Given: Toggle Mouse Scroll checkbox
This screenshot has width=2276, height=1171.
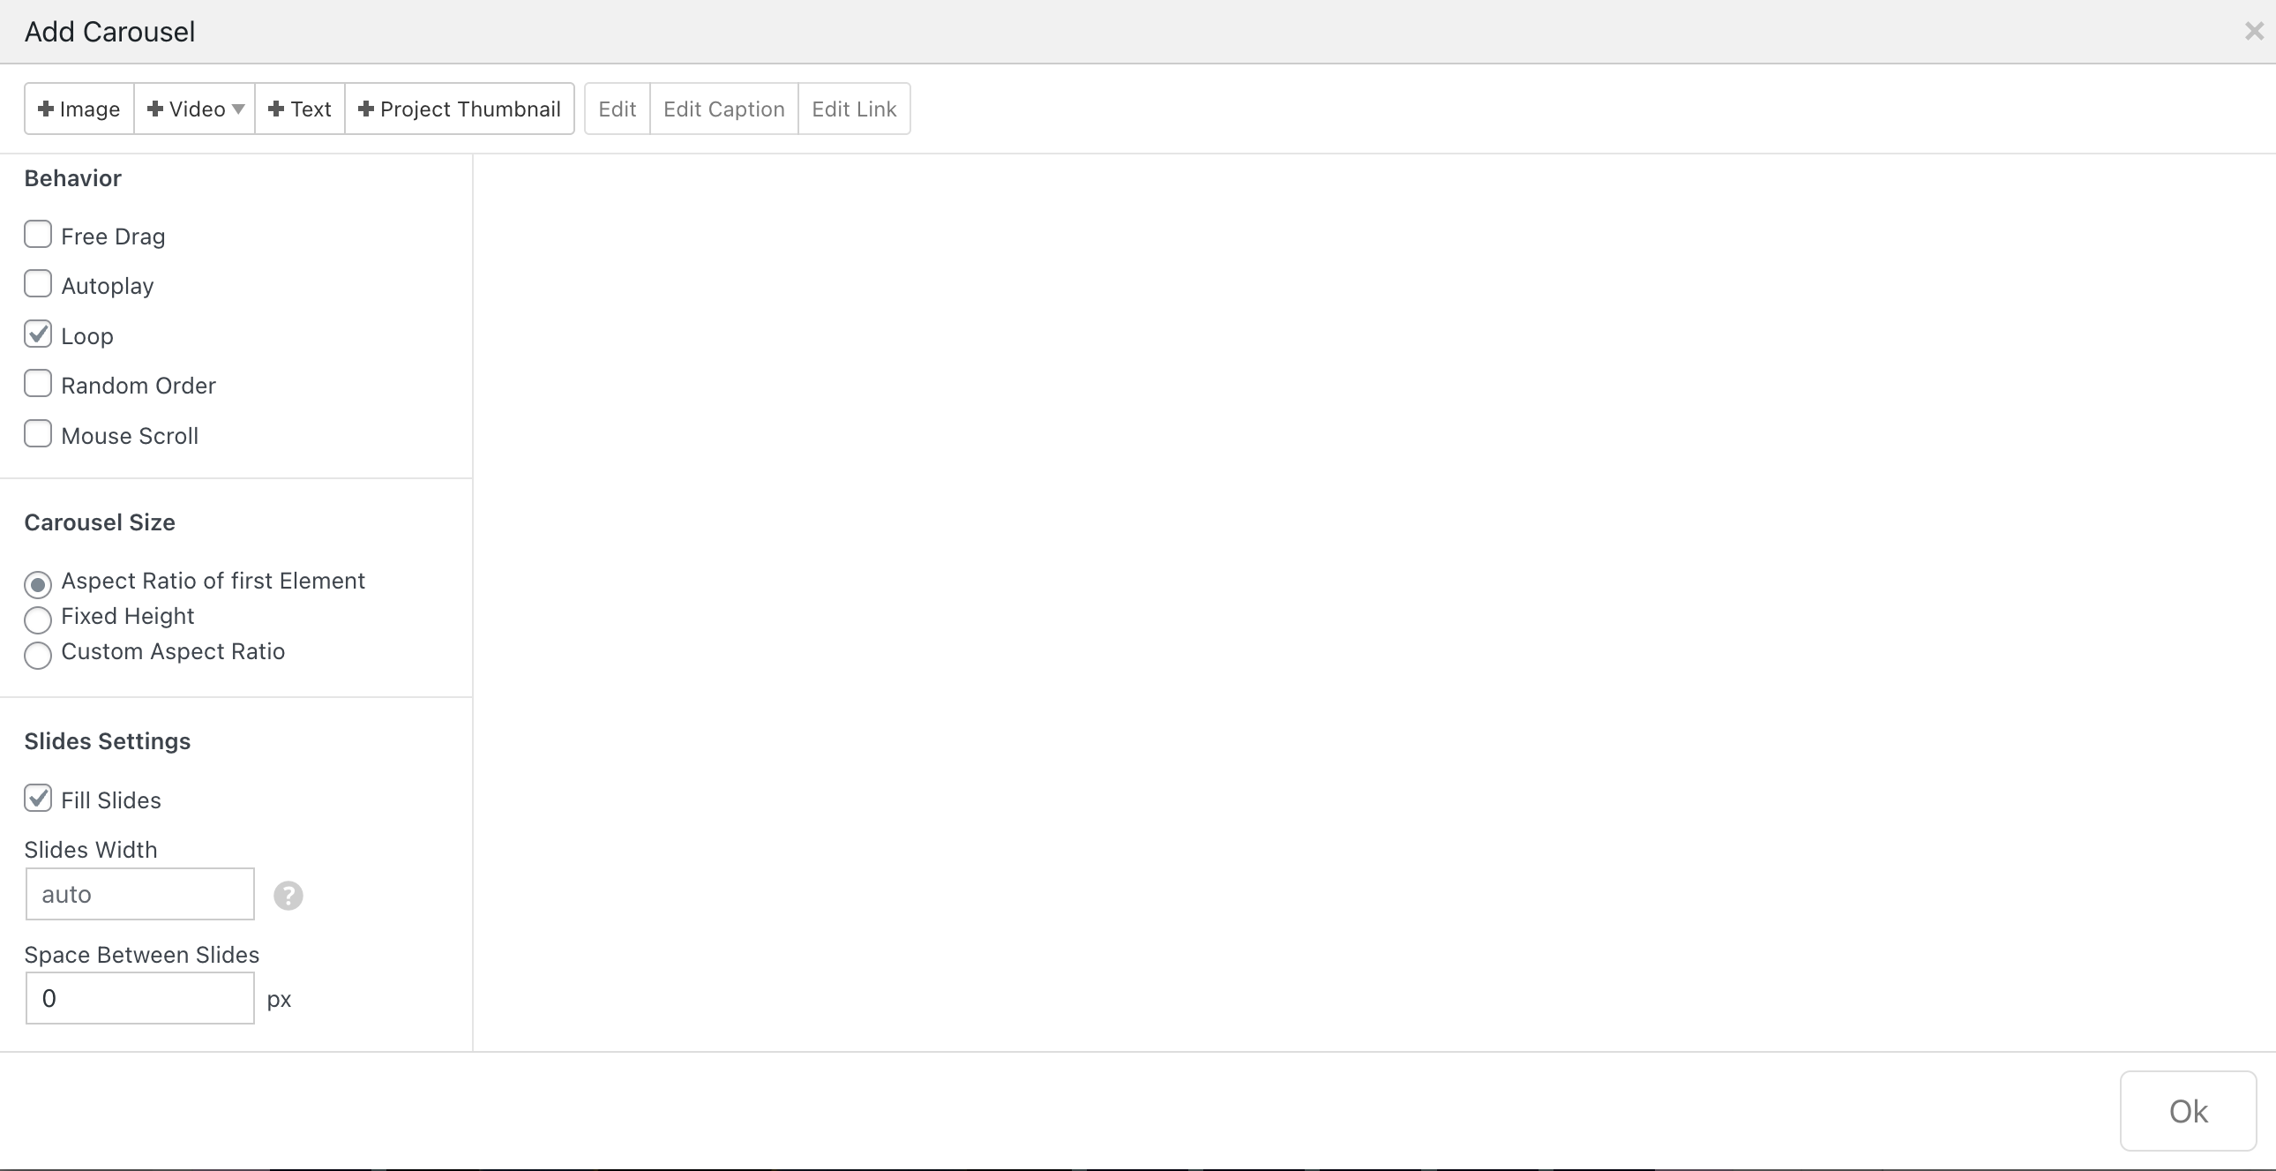Looking at the screenshot, I should [38, 434].
